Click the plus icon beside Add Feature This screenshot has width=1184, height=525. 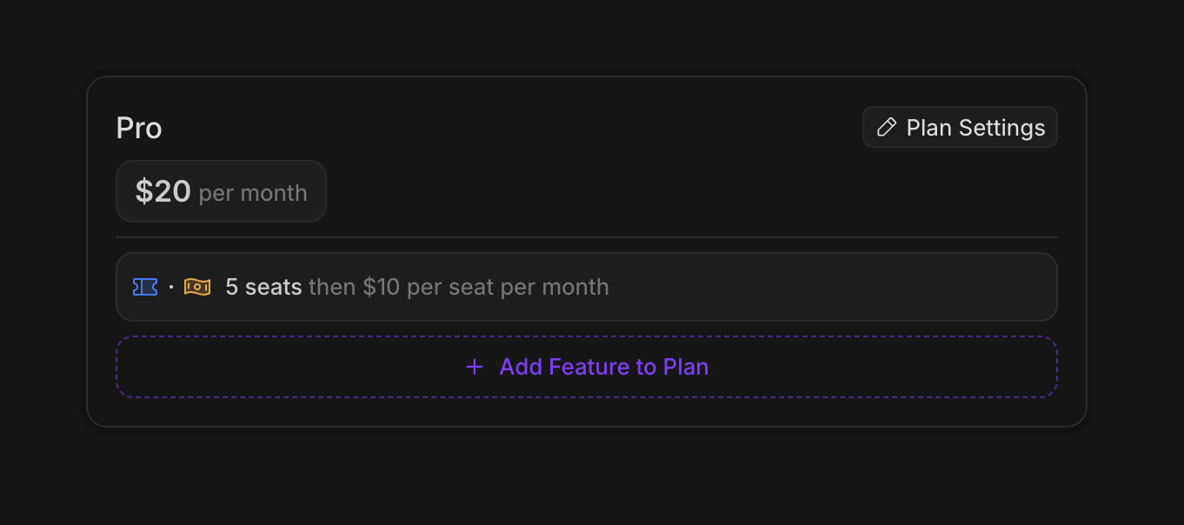(475, 367)
